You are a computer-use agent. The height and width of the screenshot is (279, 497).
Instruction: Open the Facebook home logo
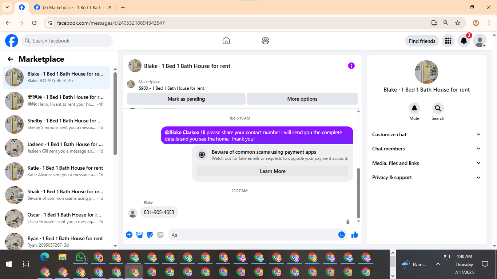click(12, 41)
